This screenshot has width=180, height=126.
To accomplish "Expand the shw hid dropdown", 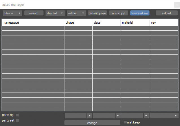I will 55,13.
